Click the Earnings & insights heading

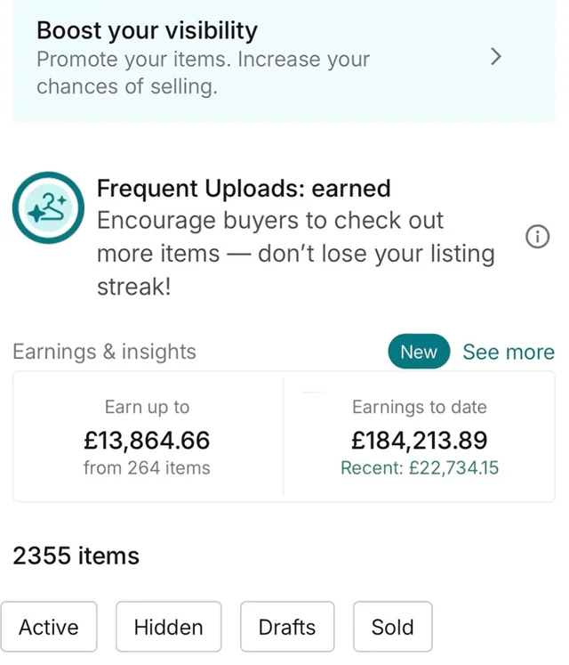click(x=104, y=352)
